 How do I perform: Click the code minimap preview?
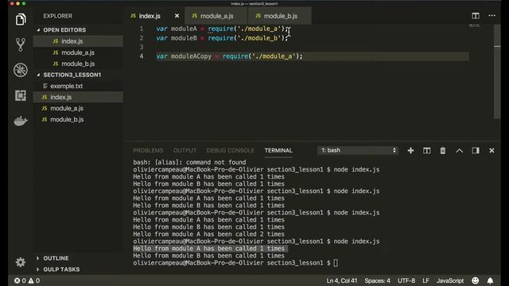[474, 25]
